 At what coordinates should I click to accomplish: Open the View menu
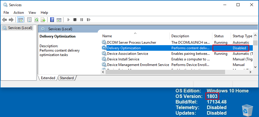pos(32,13)
